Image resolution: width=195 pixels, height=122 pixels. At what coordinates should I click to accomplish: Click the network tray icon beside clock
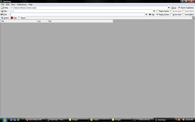[183, 120]
